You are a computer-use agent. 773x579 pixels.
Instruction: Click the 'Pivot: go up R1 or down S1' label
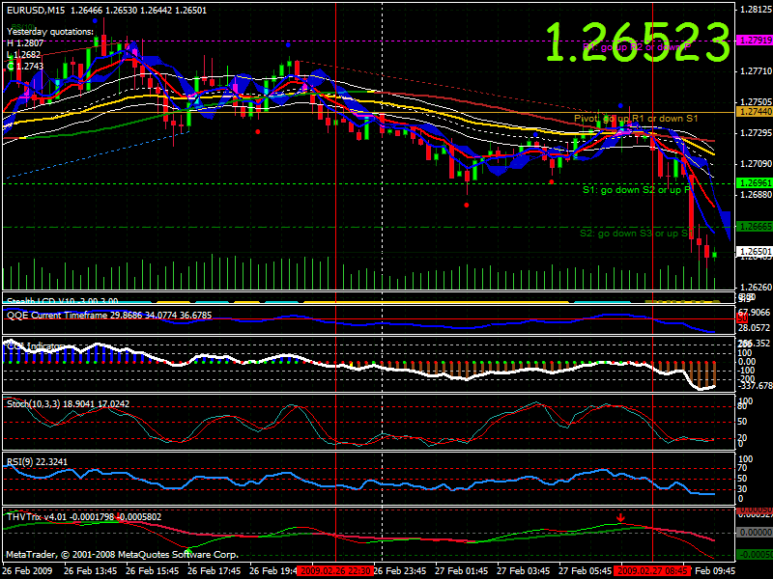tap(640, 115)
